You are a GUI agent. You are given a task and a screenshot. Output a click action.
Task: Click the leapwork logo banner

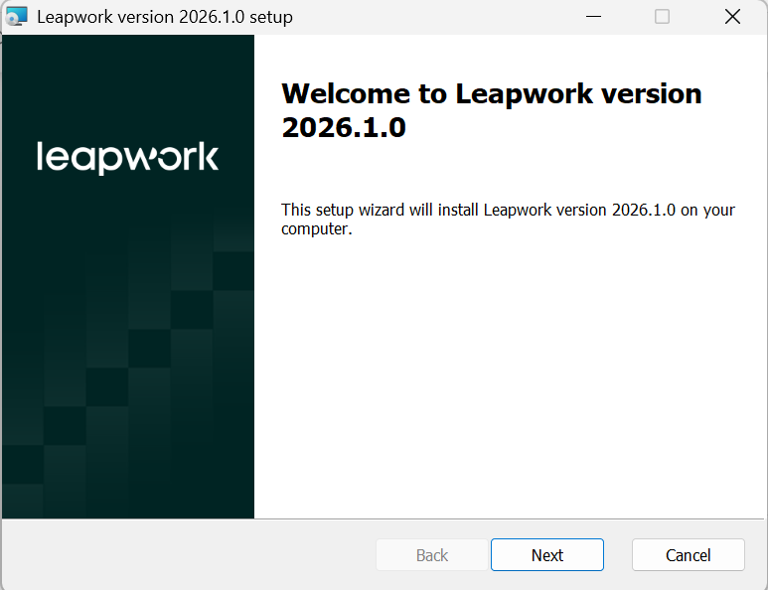[x=128, y=277]
